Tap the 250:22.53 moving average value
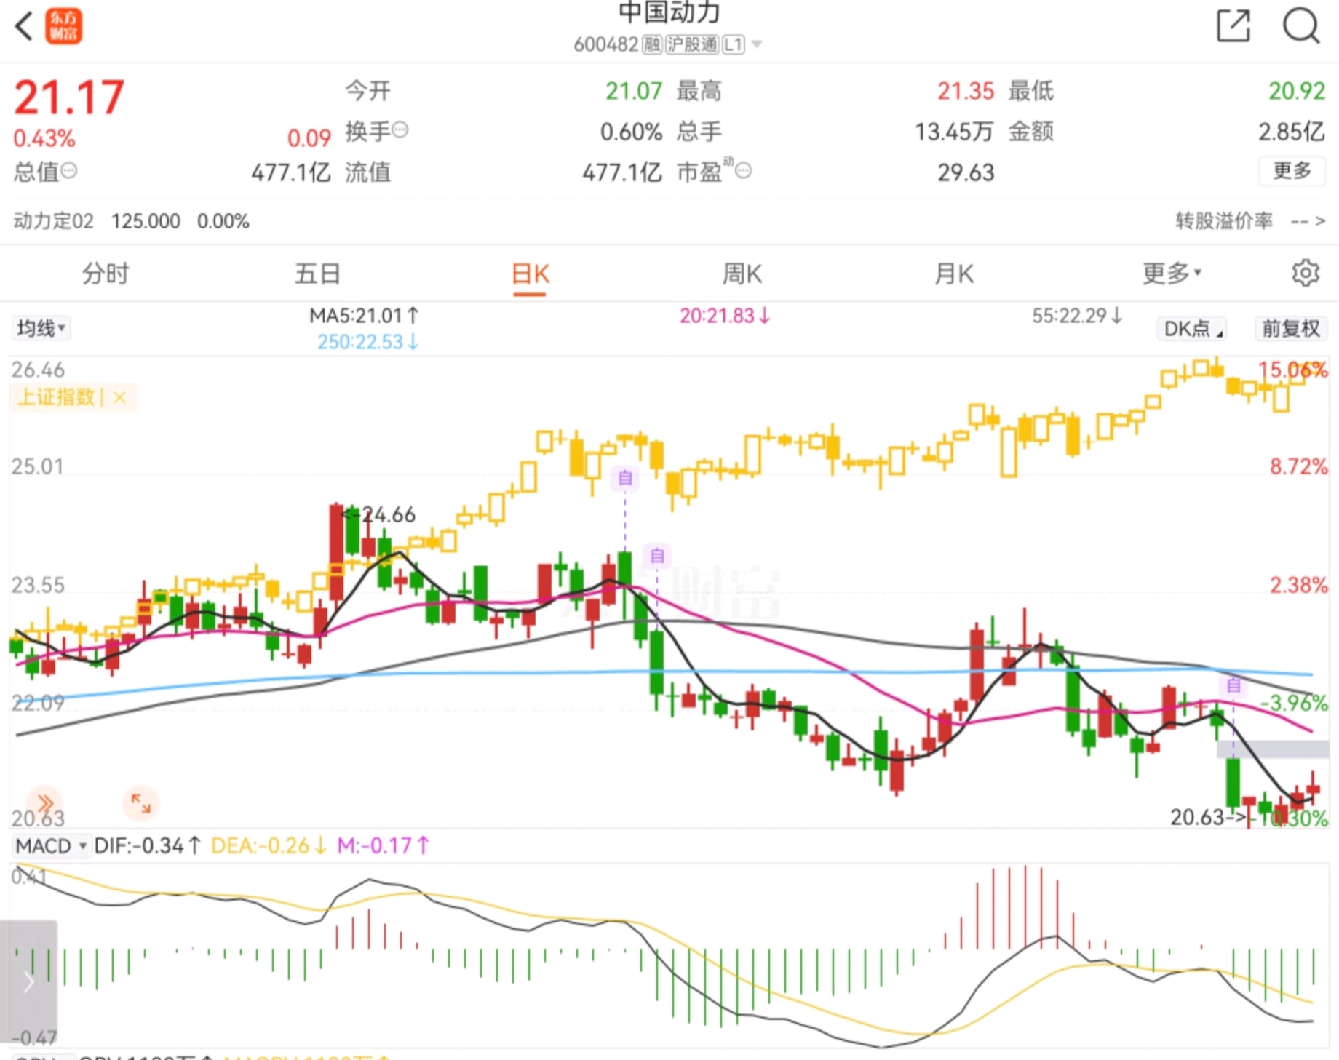 pos(367,342)
